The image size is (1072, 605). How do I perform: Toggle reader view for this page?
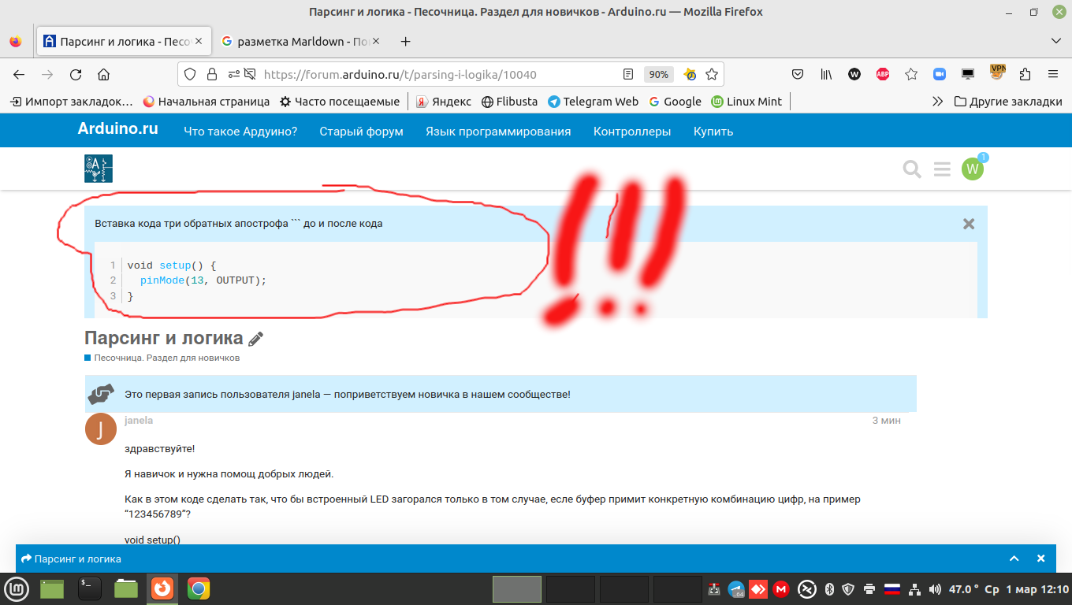(628, 74)
